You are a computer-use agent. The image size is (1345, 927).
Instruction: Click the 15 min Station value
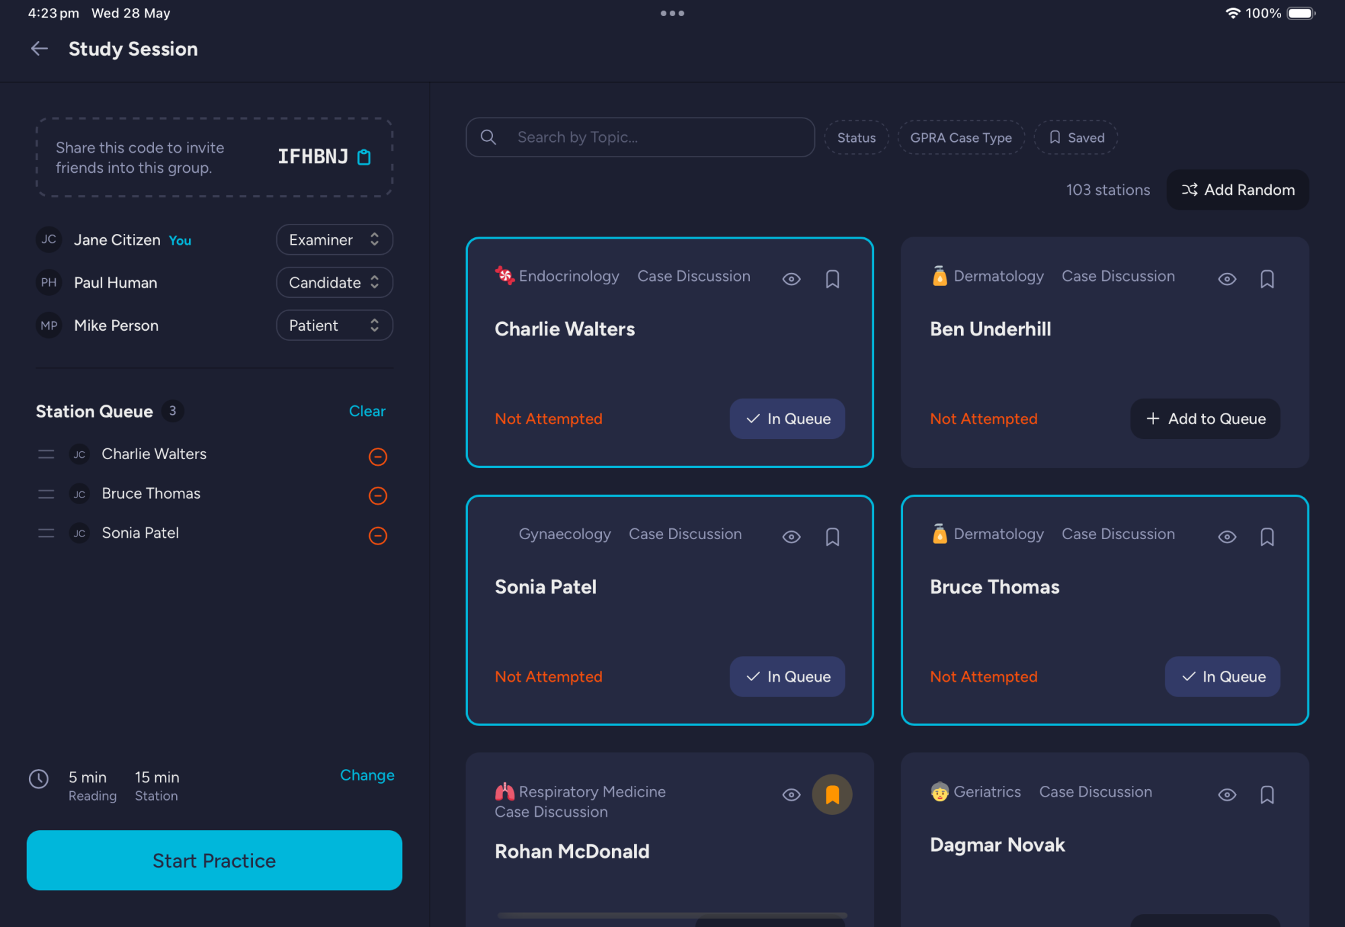coord(157,786)
